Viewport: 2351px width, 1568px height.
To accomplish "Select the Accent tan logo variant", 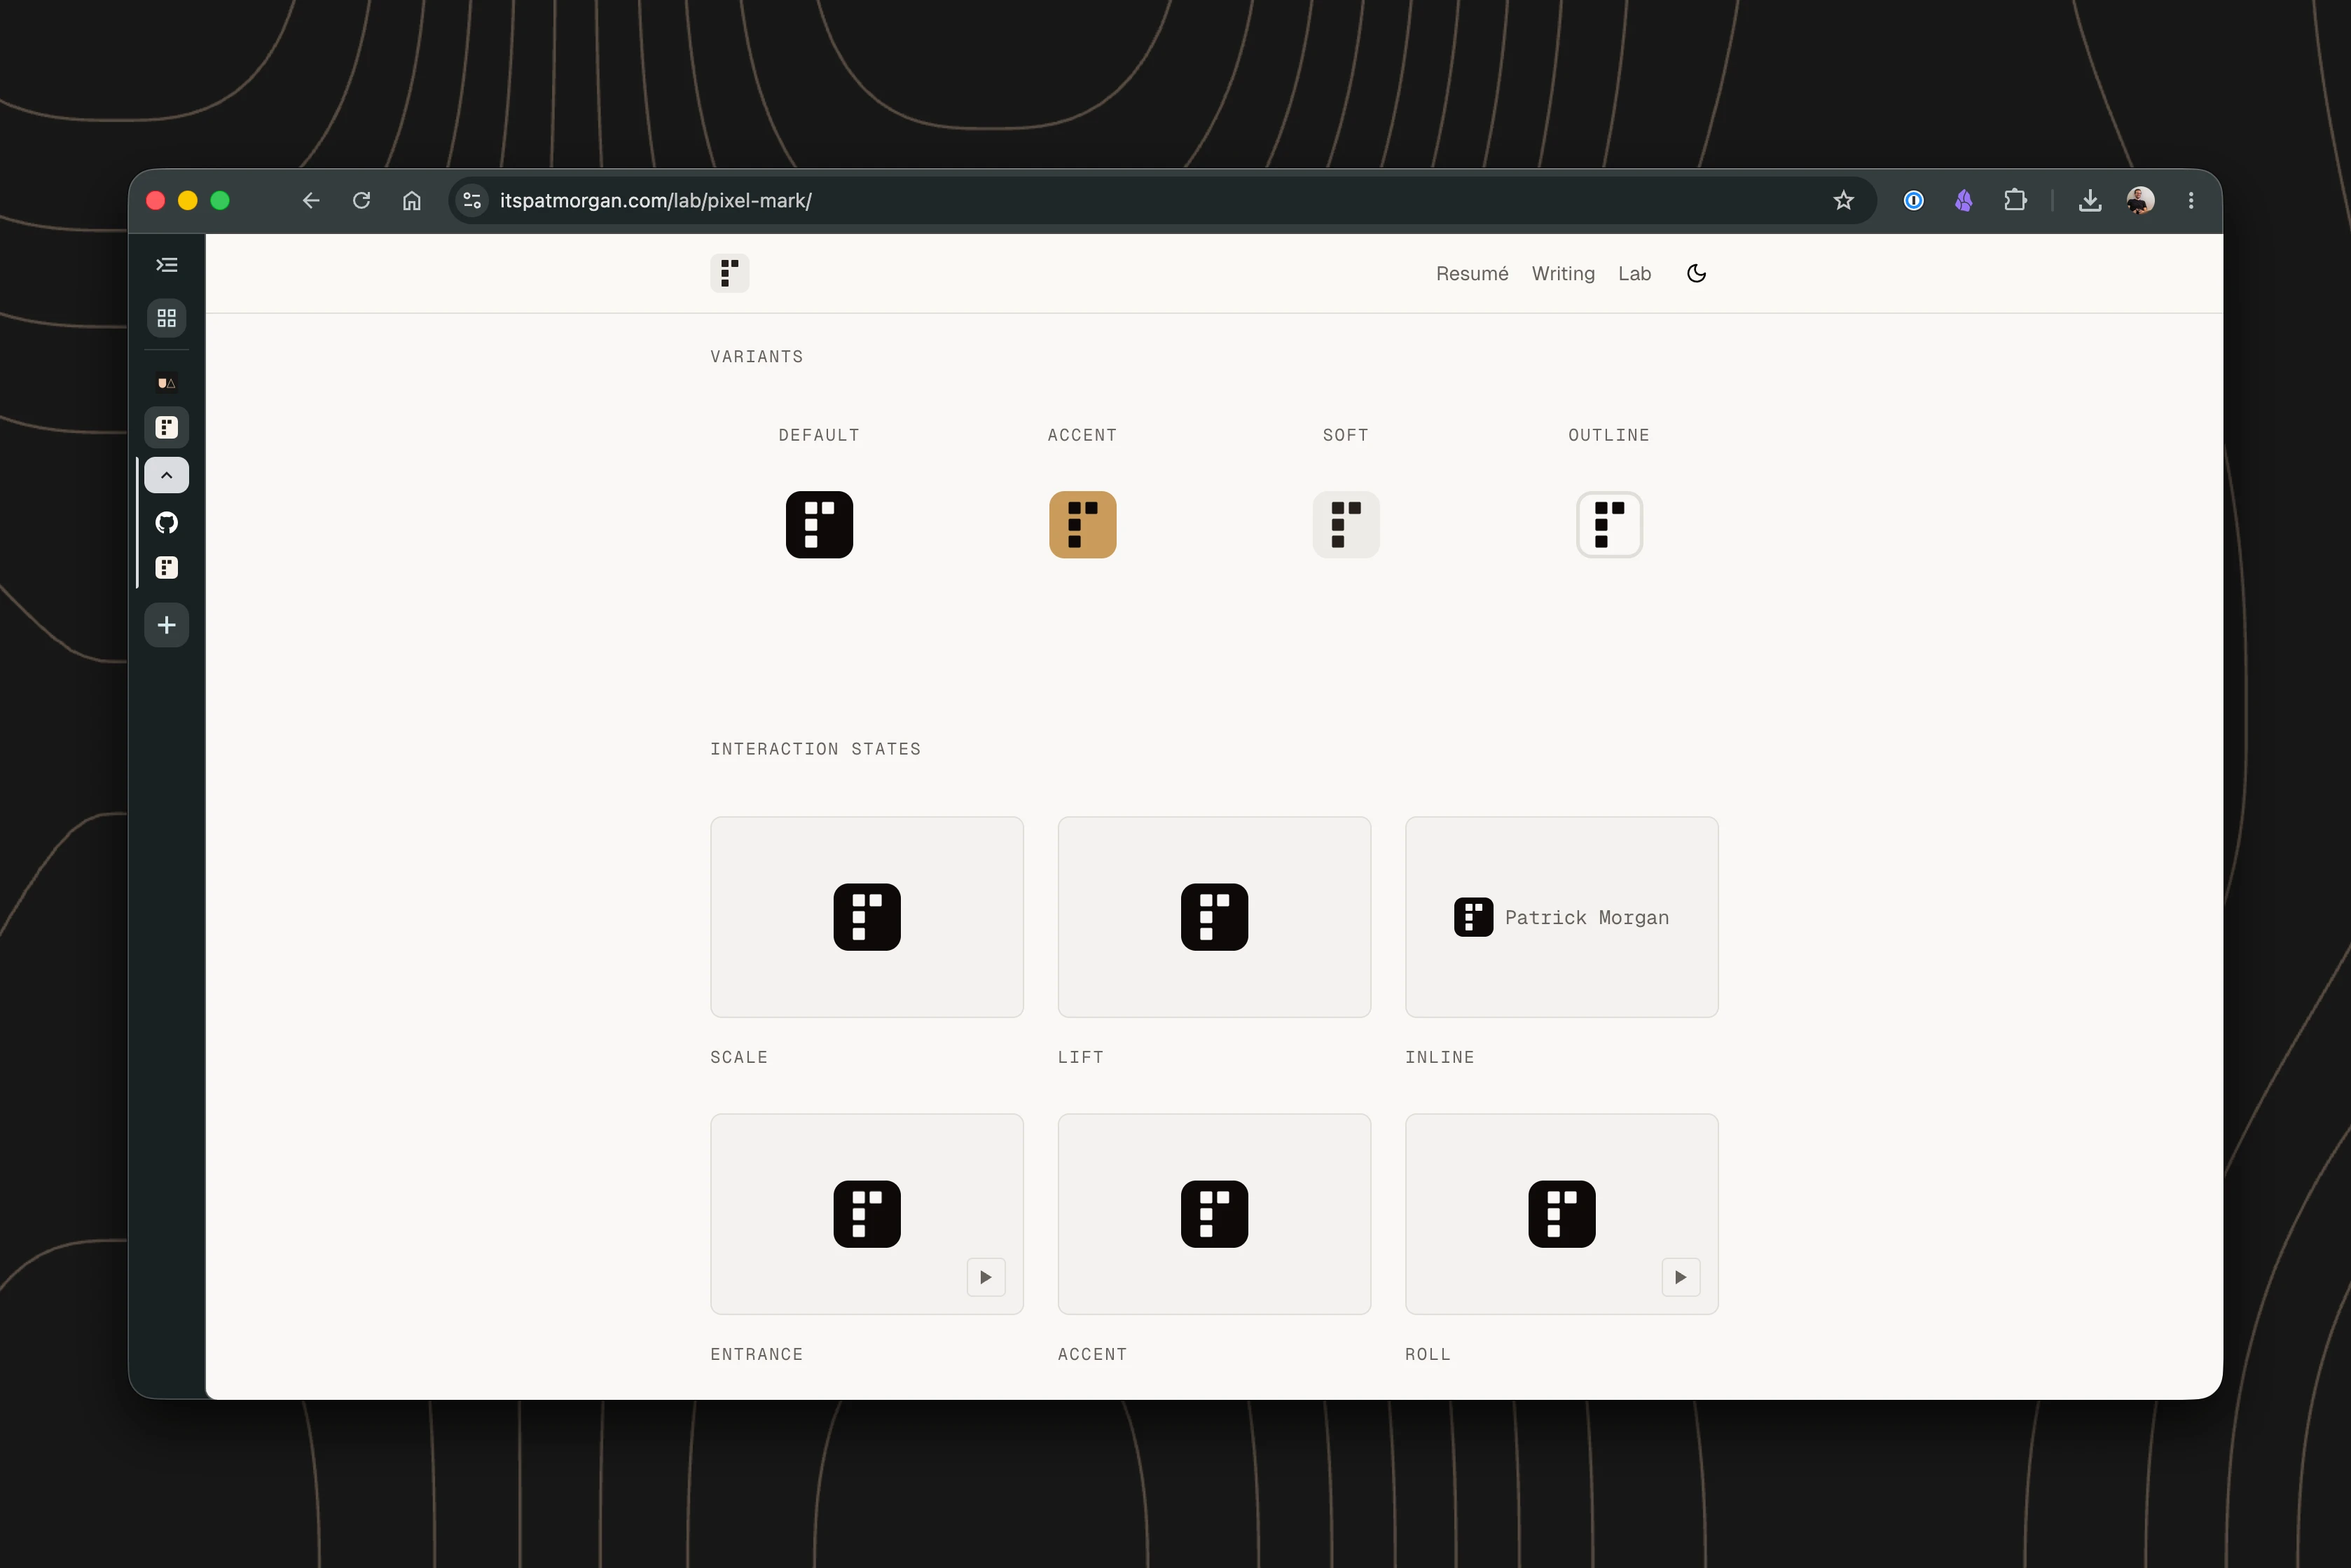I will [x=1082, y=524].
